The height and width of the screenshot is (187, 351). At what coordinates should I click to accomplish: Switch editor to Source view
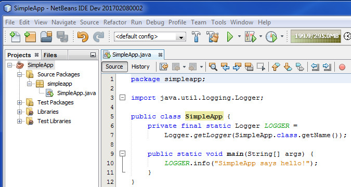click(x=114, y=66)
